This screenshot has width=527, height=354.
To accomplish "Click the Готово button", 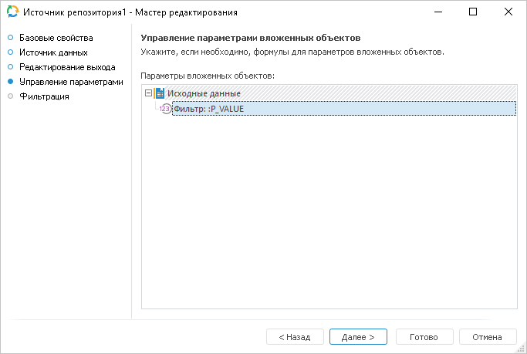I will tap(424, 337).
